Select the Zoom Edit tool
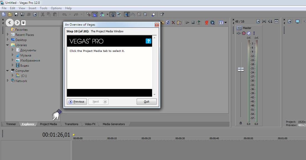 [x=145, y=14]
